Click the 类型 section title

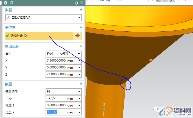click(x=8, y=10)
